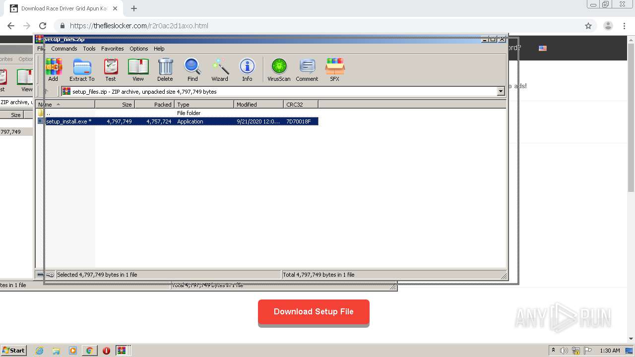Sort by Size column header in the front window
Screen dimensions: 635x357
coord(115,105)
